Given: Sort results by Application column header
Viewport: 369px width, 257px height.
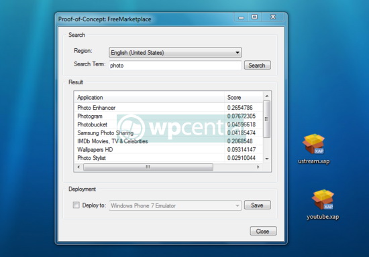Looking at the screenshot, I should [x=150, y=98].
